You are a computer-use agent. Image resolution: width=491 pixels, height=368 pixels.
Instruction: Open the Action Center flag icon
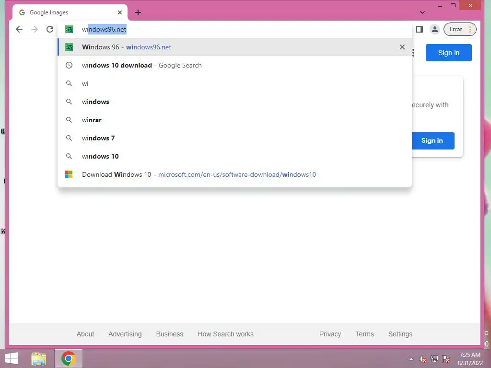click(x=446, y=359)
